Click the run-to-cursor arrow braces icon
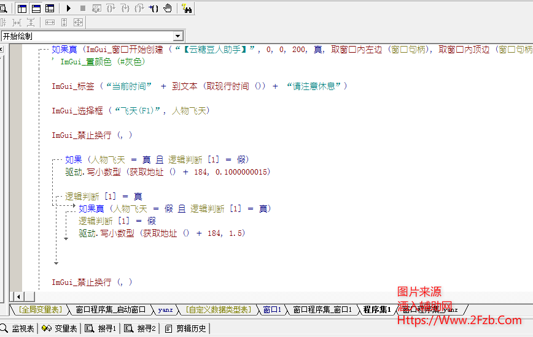 [154, 9]
